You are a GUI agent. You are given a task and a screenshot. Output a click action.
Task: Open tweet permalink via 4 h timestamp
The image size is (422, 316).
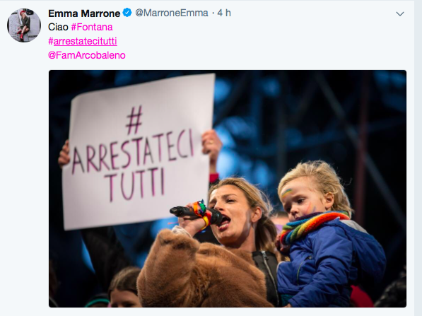(224, 13)
